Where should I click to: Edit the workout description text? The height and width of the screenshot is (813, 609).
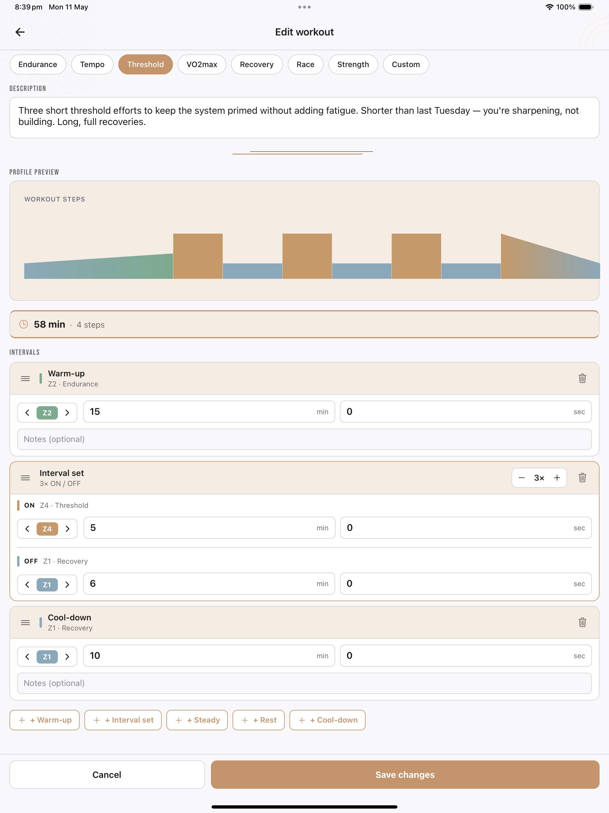click(x=304, y=118)
